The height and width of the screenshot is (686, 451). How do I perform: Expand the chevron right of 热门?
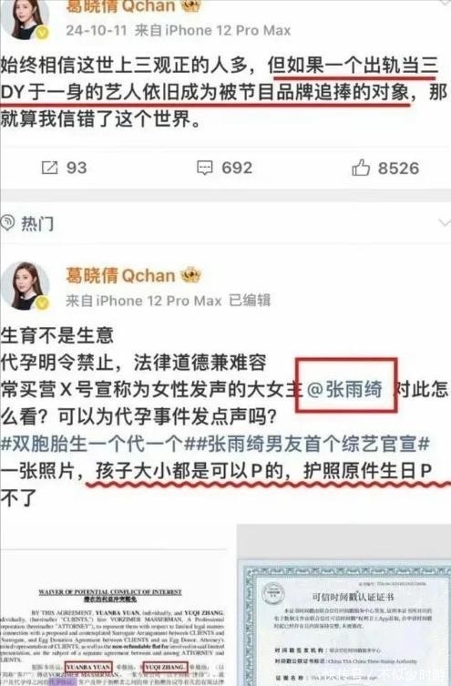(x=444, y=222)
